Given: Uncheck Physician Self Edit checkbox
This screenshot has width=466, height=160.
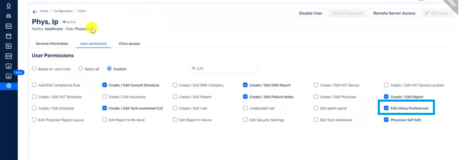Looking at the screenshot, I should pos(386,120).
